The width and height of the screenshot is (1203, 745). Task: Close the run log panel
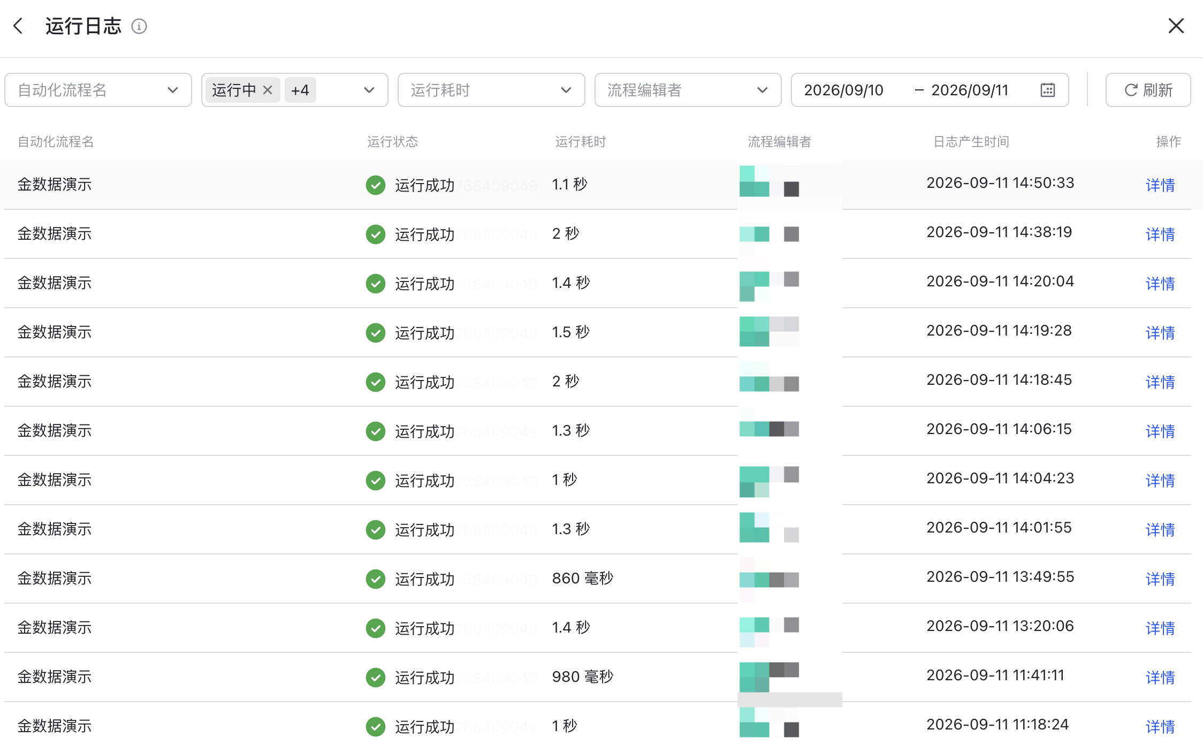click(x=1176, y=26)
